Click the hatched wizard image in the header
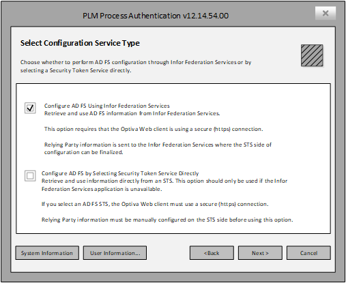Screen dimensions: 346x283 click(x=312, y=55)
